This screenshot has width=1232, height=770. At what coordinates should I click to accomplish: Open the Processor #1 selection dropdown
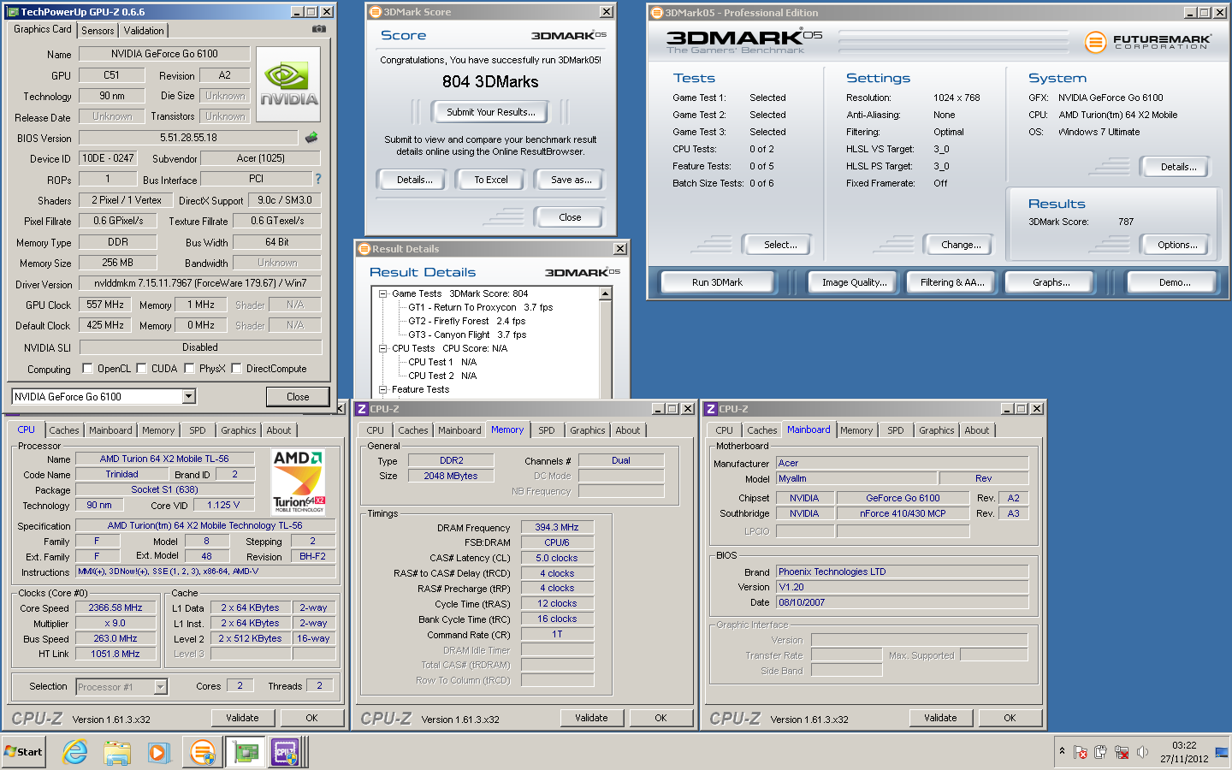[x=160, y=686]
